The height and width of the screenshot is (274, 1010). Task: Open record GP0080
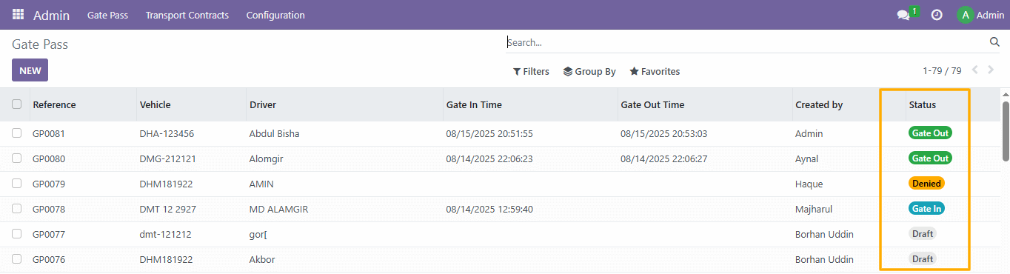49,159
